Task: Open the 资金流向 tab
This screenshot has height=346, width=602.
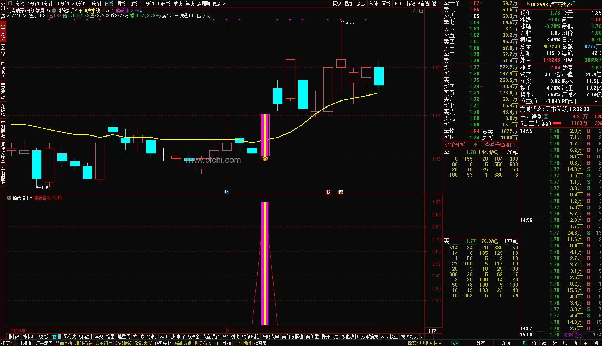Action: click(x=44, y=343)
